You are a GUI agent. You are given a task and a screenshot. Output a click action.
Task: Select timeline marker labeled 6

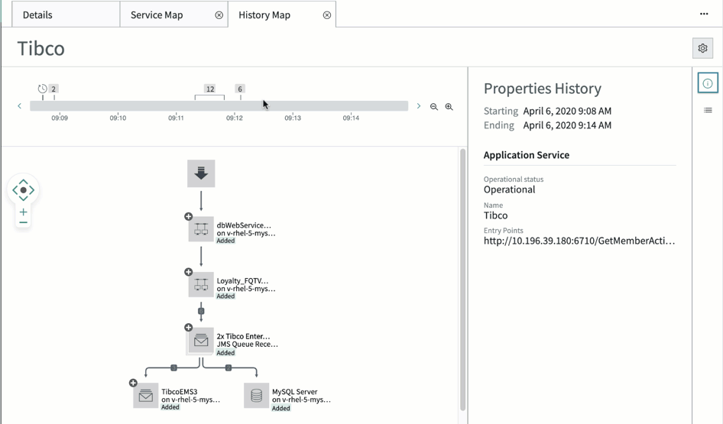coord(240,89)
